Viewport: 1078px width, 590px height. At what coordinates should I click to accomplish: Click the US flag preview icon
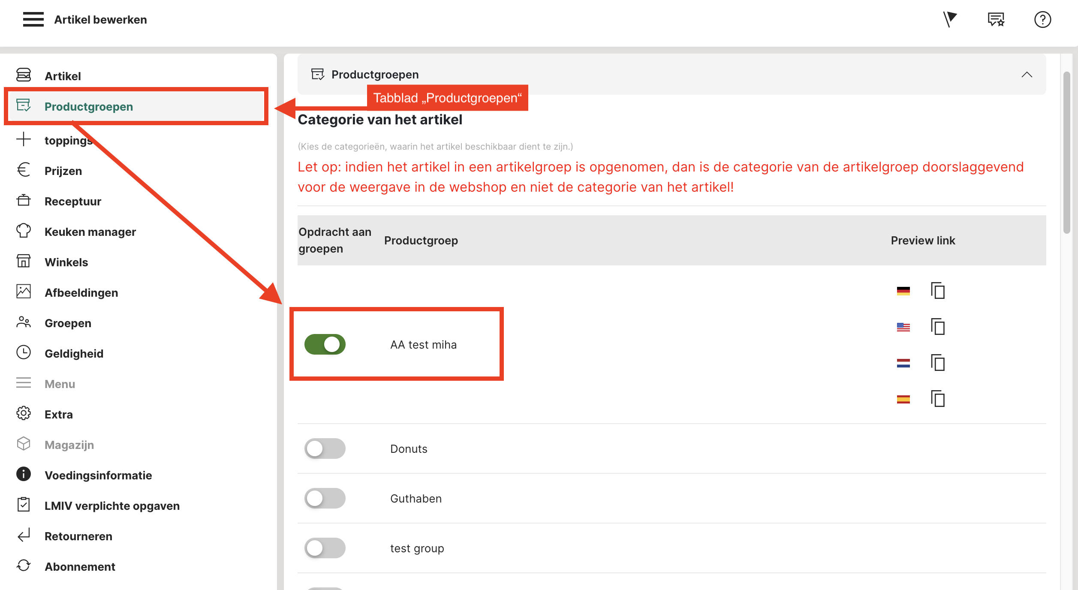pos(903,327)
